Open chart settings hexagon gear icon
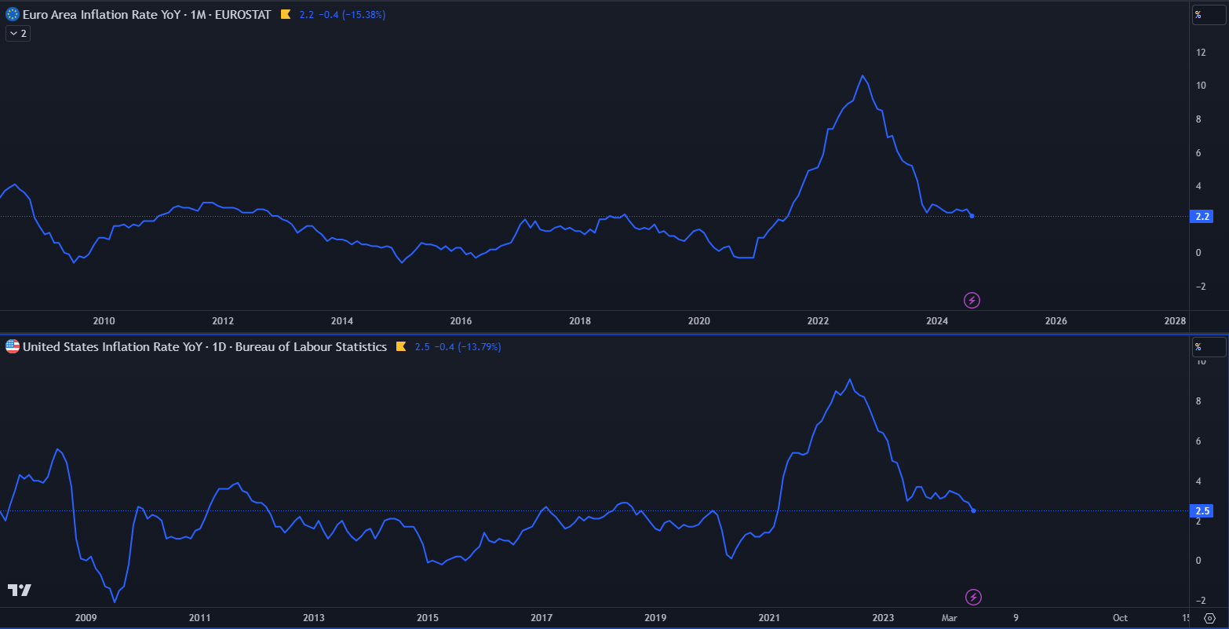 (1209, 618)
